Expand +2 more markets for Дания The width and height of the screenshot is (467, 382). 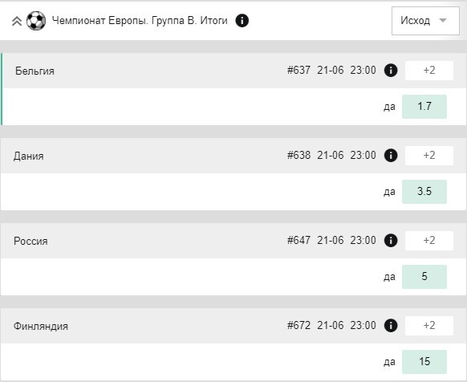(429, 156)
